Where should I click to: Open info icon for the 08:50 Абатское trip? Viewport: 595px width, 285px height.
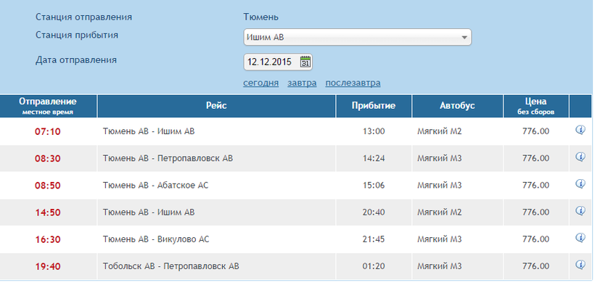pyautogui.click(x=580, y=183)
